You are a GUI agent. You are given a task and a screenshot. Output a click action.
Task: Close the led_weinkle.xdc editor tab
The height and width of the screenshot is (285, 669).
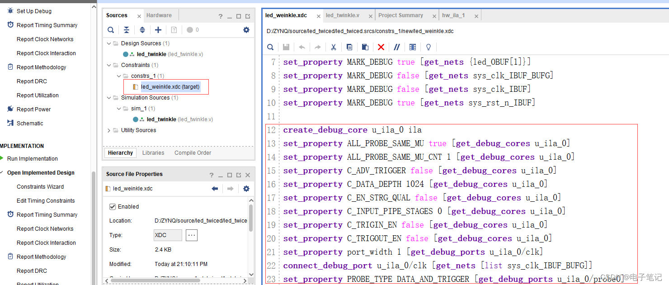[x=319, y=16]
